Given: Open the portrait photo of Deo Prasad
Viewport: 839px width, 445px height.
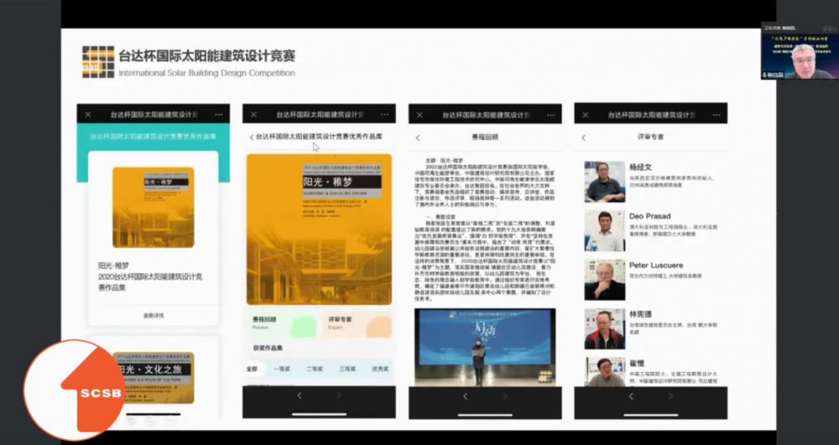Looking at the screenshot, I should point(605,230).
